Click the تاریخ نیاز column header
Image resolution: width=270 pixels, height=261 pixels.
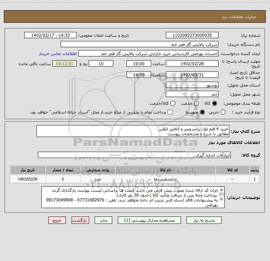(x=28, y=170)
